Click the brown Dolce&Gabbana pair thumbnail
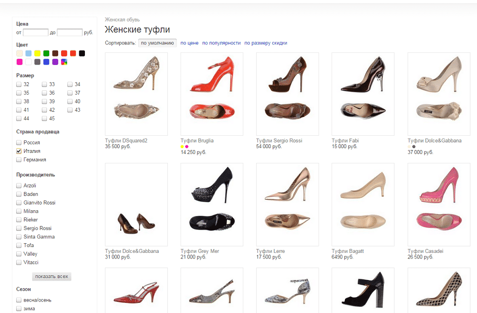 (x=136, y=205)
